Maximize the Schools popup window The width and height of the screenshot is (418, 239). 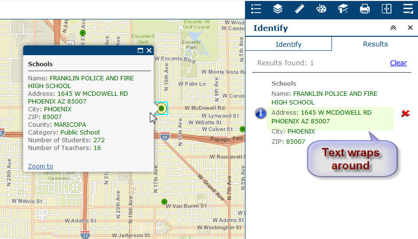tap(140, 50)
